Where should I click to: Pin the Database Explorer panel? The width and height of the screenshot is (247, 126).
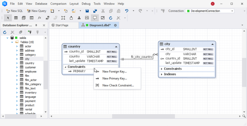click(36, 25)
